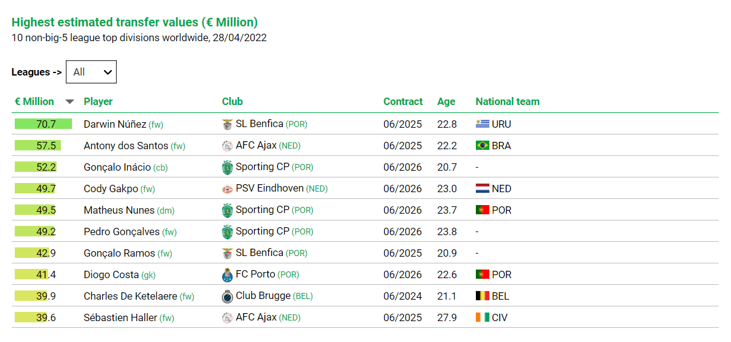Viewport: 731px width, 342px height.
Task: Click the Brazil flag icon
Action: pos(482,146)
